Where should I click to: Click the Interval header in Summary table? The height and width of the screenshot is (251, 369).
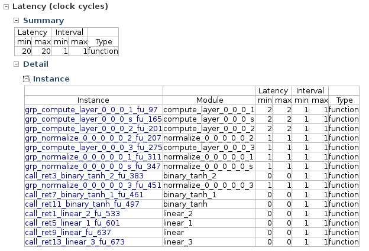coord(69,32)
